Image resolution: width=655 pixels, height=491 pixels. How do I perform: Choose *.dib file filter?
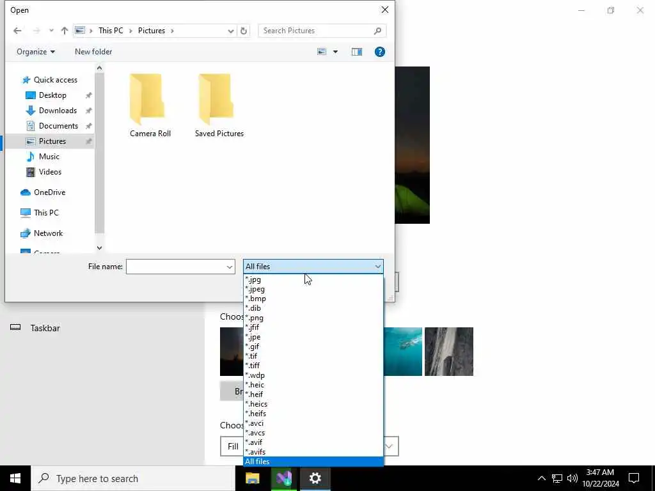pyautogui.click(x=313, y=309)
